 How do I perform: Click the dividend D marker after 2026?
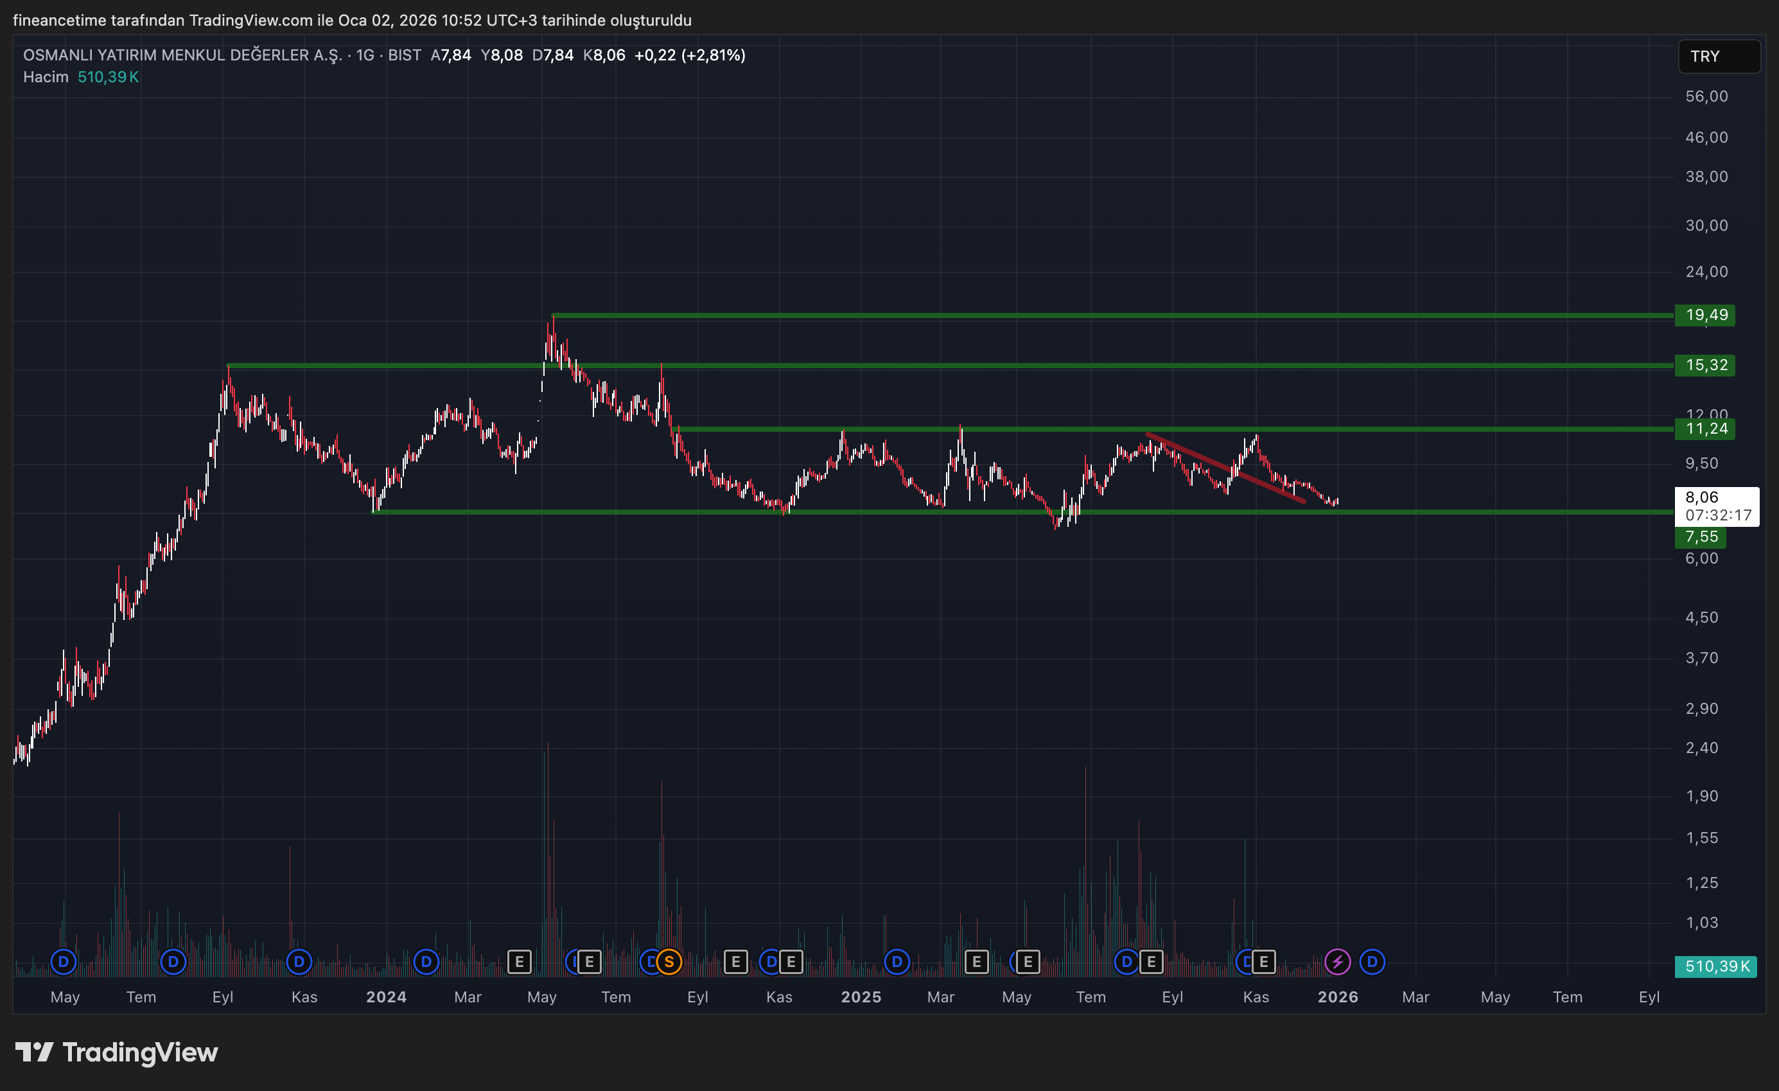(1372, 962)
